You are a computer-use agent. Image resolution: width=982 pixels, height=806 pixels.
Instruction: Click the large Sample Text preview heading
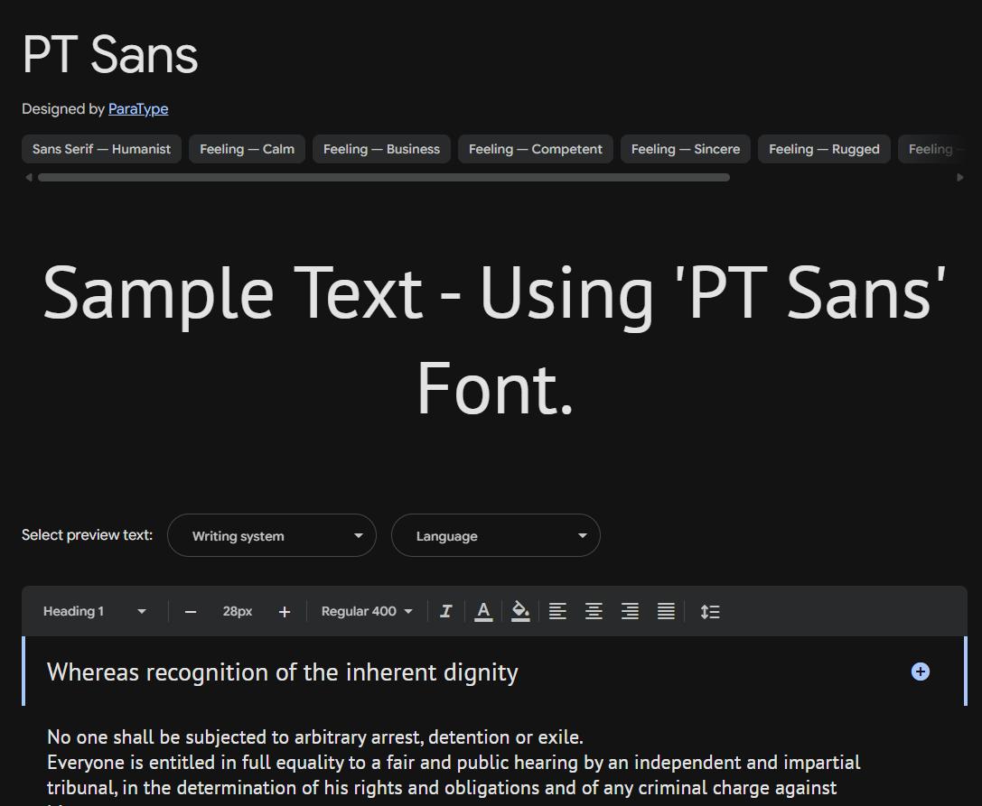pos(495,339)
